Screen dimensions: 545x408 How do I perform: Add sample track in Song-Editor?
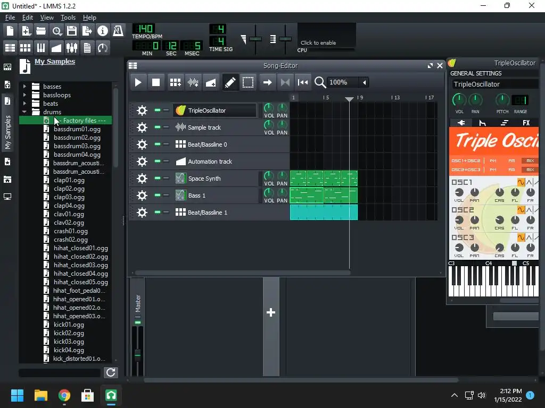pos(193,82)
